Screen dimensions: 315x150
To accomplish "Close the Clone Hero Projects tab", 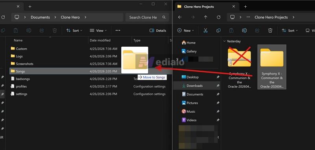I will 233,7.
